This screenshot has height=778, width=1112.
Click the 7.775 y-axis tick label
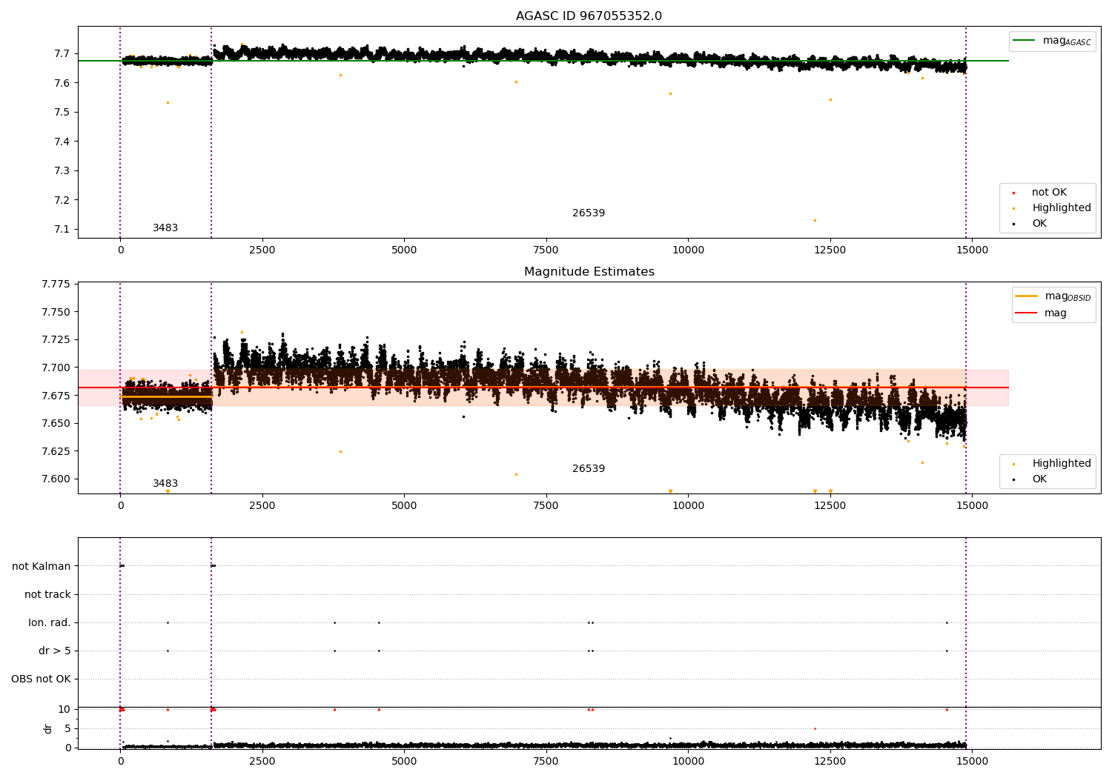click(x=56, y=285)
